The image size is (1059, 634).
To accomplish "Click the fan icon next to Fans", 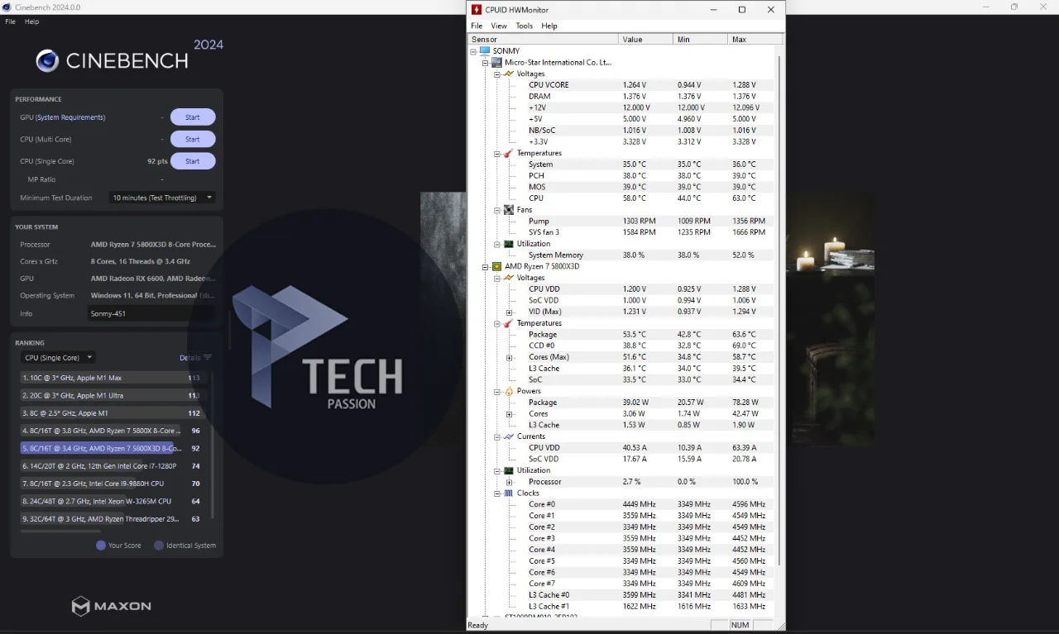I will click(508, 210).
